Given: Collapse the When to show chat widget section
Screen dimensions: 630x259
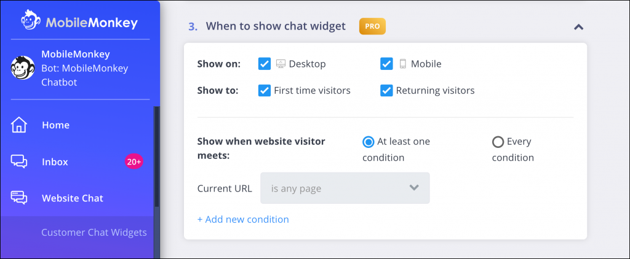Looking at the screenshot, I should [x=578, y=27].
